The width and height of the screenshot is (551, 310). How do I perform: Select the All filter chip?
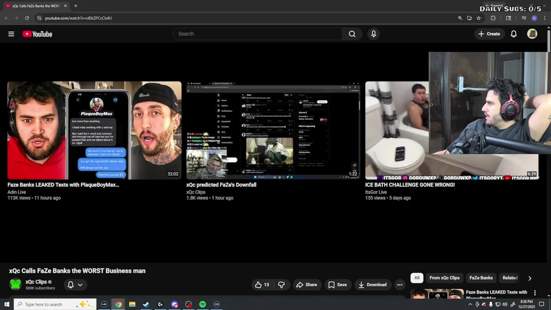(417, 278)
